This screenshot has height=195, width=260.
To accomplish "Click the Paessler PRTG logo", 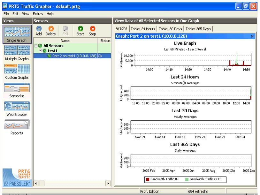I will [17, 177].
